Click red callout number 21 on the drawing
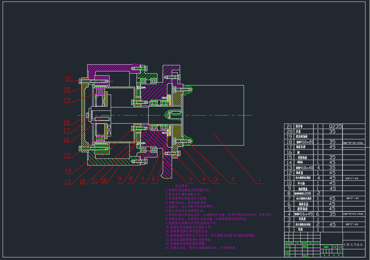The height and width of the screenshot is (260, 370). [x=68, y=79]
